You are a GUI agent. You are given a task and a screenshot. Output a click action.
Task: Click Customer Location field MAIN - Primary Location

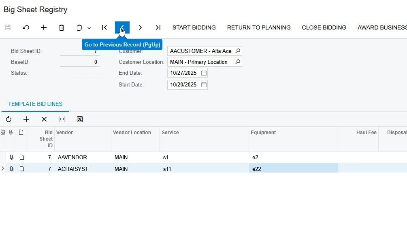click(x=205, y=62)
